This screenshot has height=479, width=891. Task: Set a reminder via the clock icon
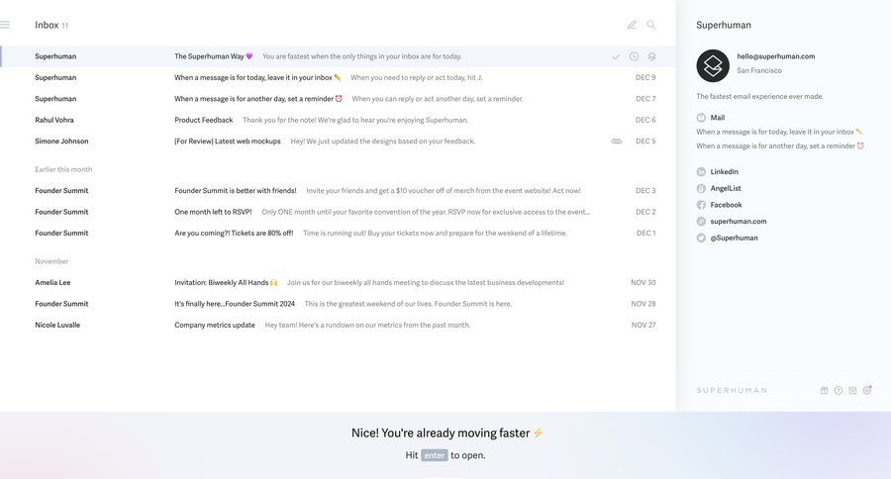[635, 56]
